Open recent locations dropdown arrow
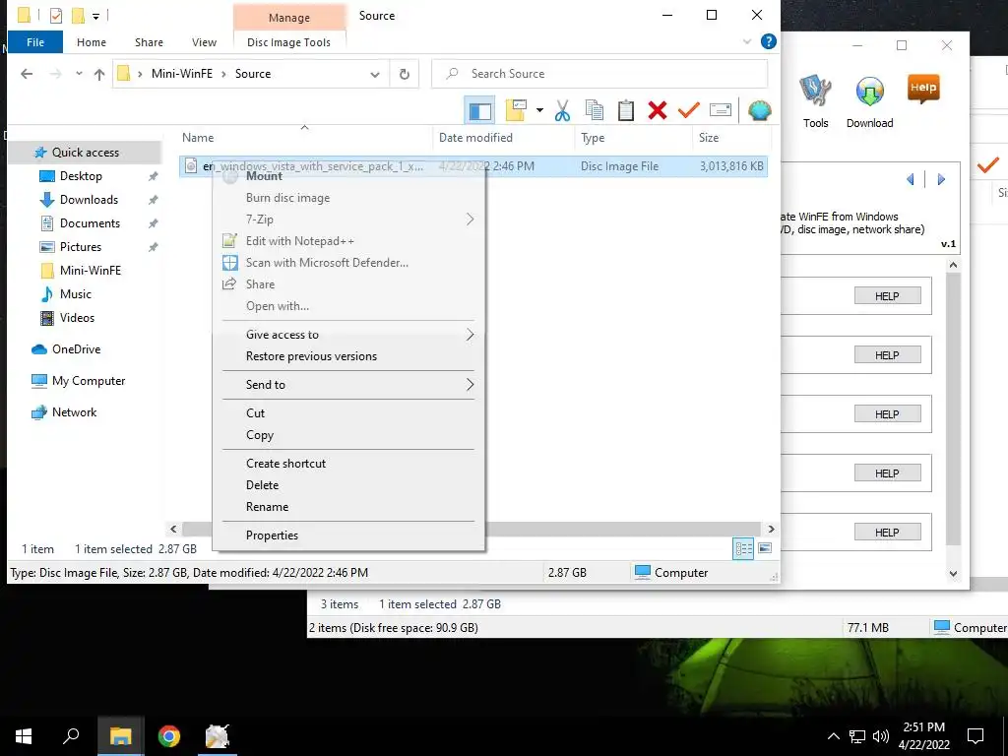This screenshot has height=756, width=1008. (x=79, y=74)
